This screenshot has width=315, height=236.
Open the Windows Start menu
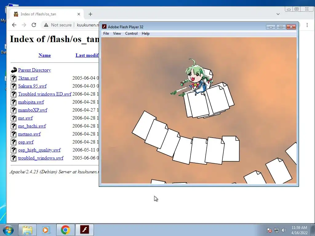coord(8,230)
